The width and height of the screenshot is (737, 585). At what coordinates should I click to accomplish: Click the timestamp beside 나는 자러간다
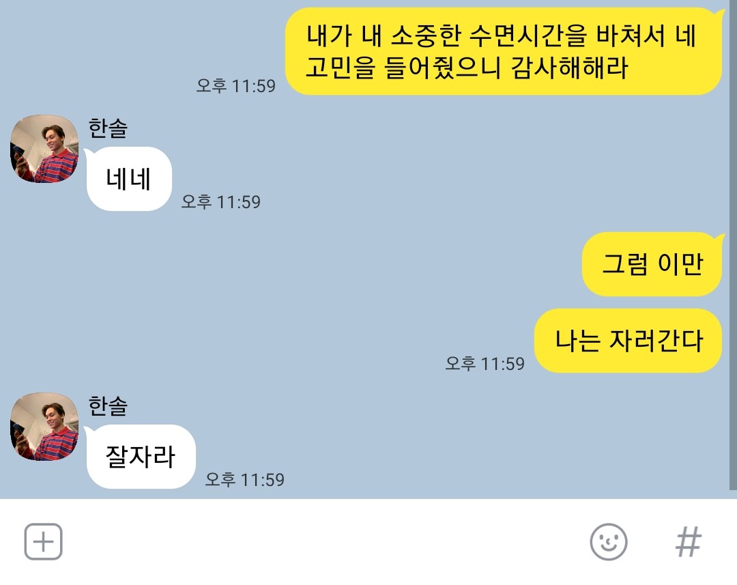pos(485,364)
